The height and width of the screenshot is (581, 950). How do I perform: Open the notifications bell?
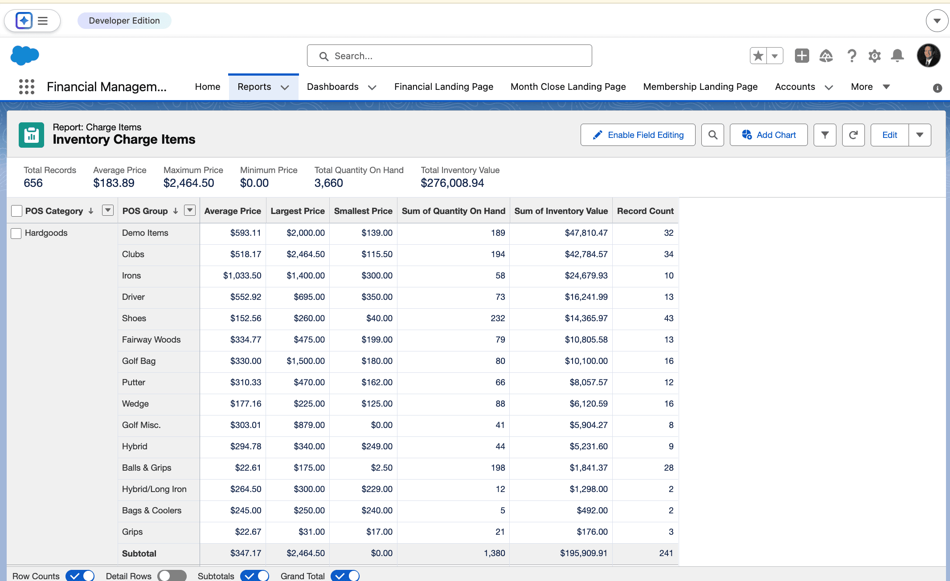coord(897,56)
